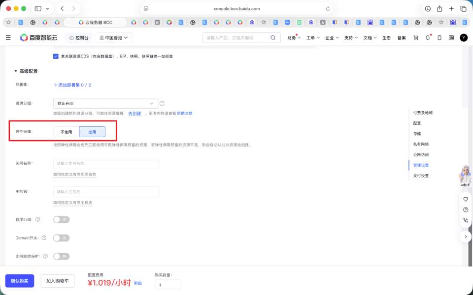Focus the 购买数量 input field
473x295 pixels.
coord(168,285)
